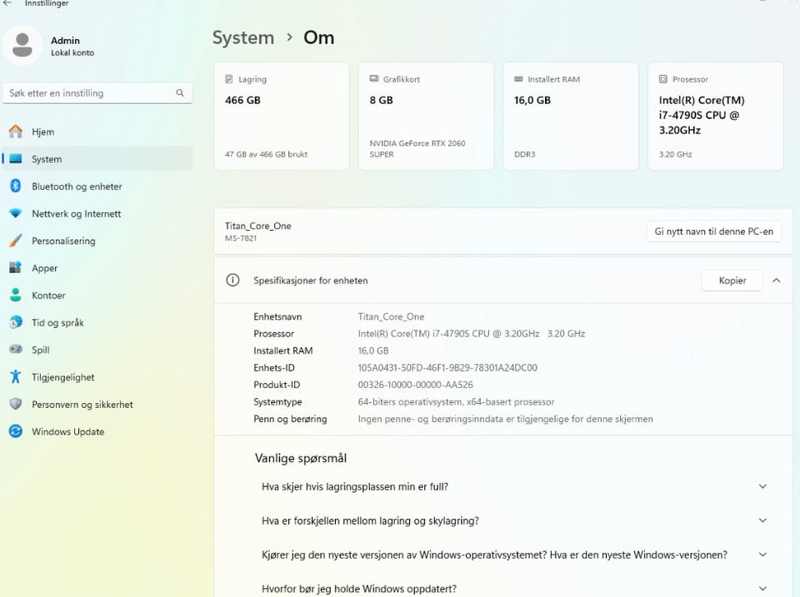The height and width of the screenshot is (597, 800).
Task: Click the Installert RAM chip icon
Action: click(x=518, y=79)
